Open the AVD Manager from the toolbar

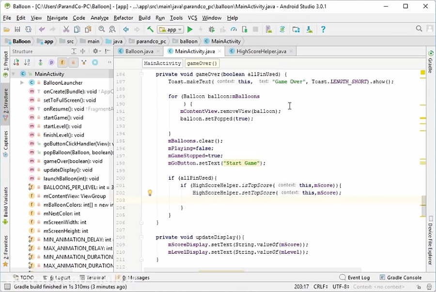click(269, 30)
